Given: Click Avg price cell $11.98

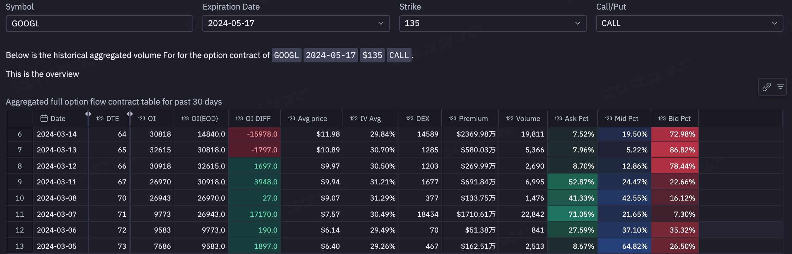Looking at the screenshot, I should pos(312,134).
